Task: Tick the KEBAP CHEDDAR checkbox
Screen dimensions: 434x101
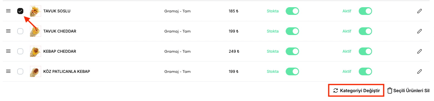Action: coord(20,51)
